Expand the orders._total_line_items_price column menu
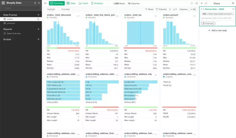The height and width of the screenshot is (138, 236). (x=117, y=16)
